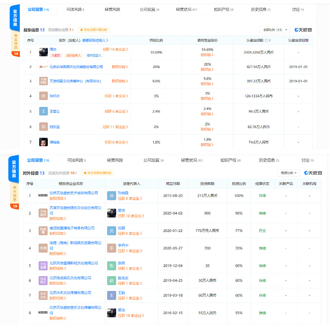Open 北京未禾文化传播有限公司 link
Viewport: 330px width, 329px height.
tap(70, 293)
